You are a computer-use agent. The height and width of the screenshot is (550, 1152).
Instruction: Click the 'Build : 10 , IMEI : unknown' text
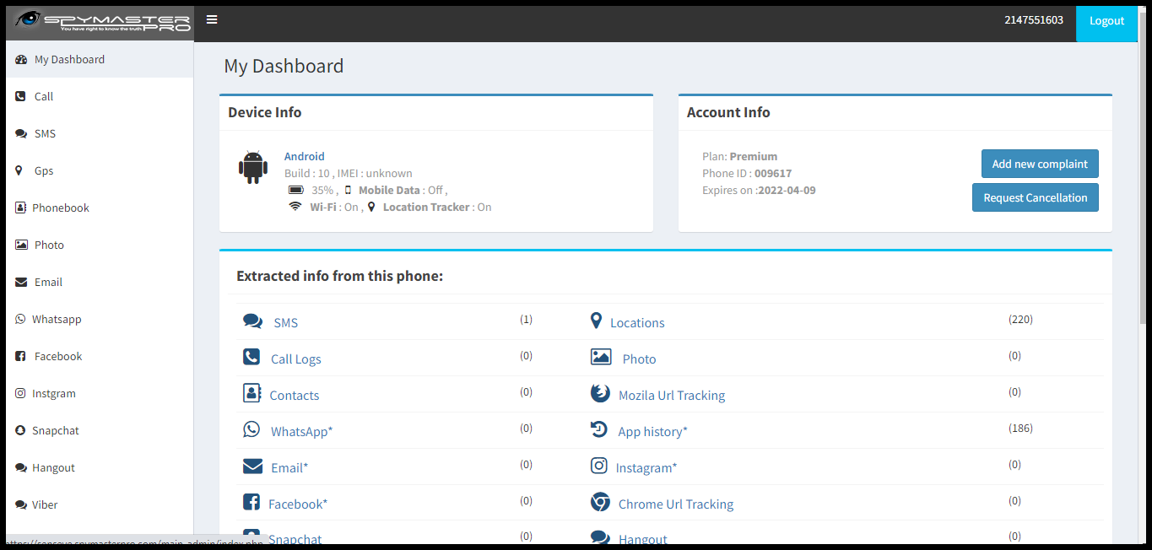[349, 173]
